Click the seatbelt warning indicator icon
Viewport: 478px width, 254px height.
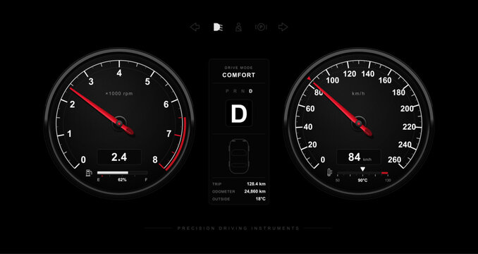click(x=239, y=27)
